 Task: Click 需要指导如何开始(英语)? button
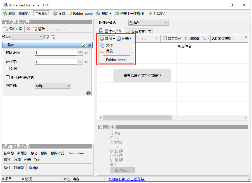pyautogui.click(x=142, y=76)
